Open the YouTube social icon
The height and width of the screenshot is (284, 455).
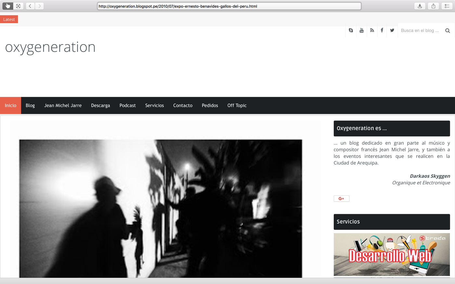pyautogui.click(x=361, y=31)
